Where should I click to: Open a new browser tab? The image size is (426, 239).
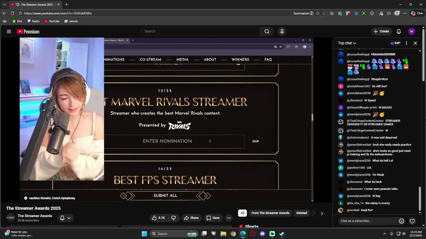click(x=67, y=4)
